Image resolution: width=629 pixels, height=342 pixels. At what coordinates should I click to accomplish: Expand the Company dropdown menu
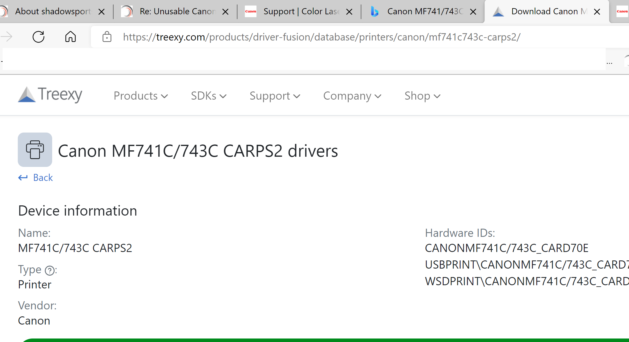pyautogui.click(x=352, y=96)
